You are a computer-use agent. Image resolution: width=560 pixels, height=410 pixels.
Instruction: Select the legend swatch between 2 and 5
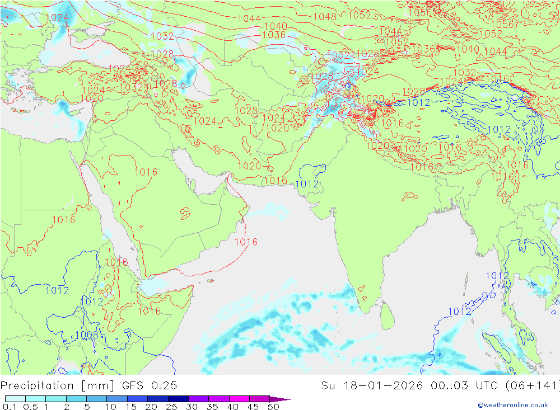pyautogui.click(x=76, y=399)
